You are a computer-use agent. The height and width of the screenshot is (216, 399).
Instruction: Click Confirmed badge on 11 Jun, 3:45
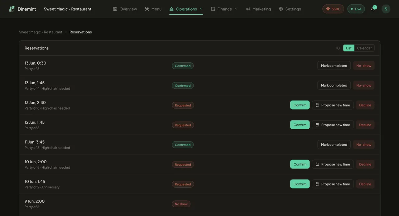(x=183, y=145)
